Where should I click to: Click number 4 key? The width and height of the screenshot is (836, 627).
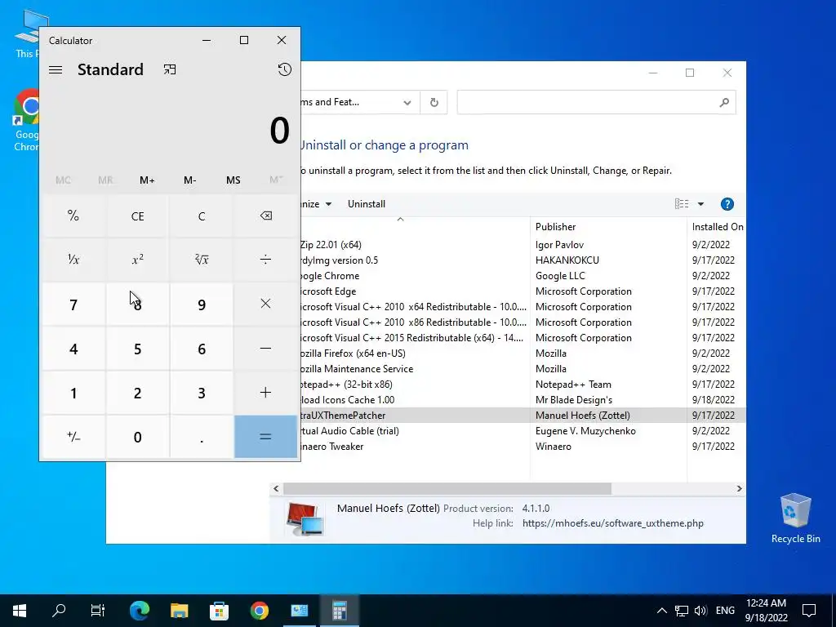(73, 349)
